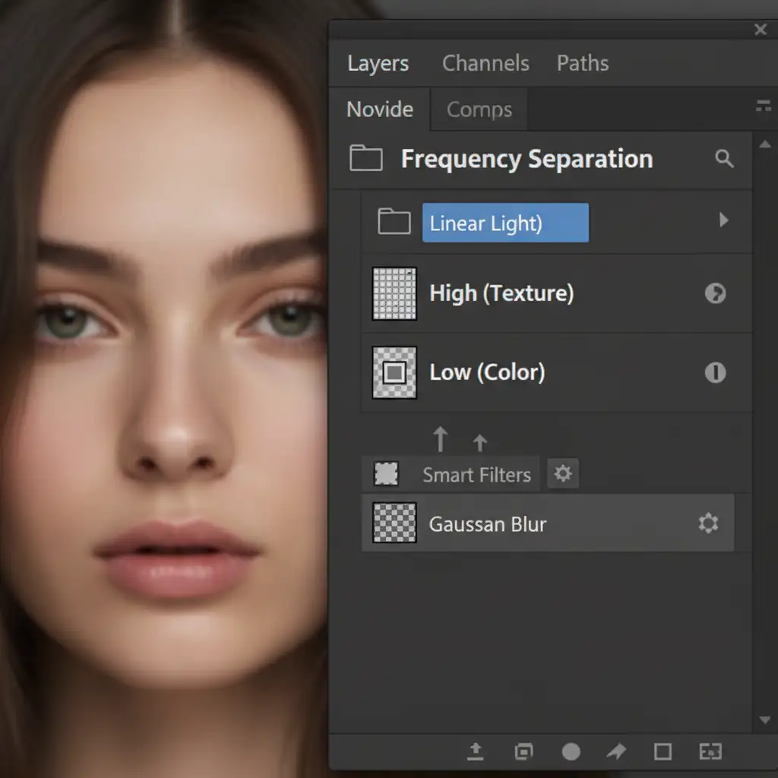This screenshot has width=778, height=778.
Task: Click the scrollbar down arrow in layers panel
Action: pos(765,720)
